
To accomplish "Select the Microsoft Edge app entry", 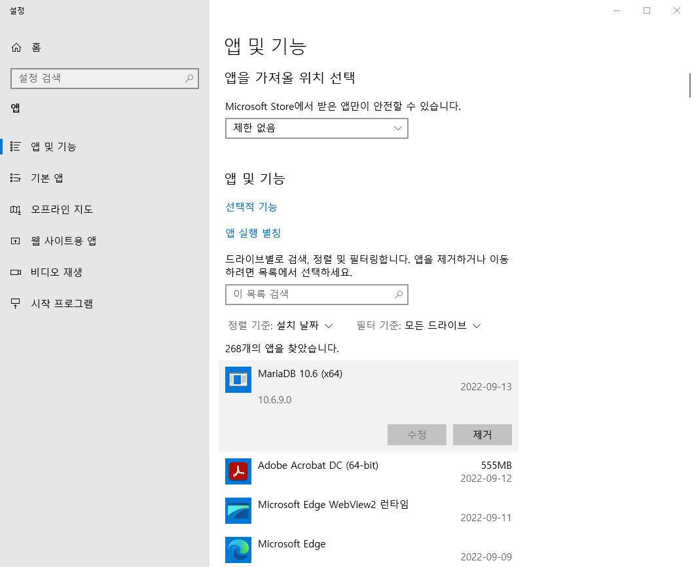I will (x=369, y=550).
